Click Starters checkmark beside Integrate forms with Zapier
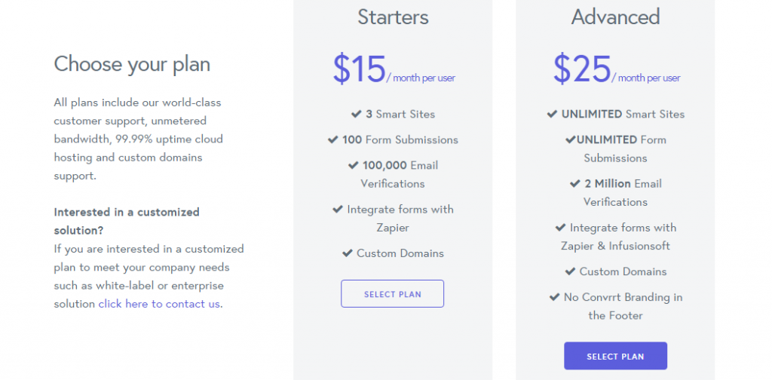 coord(337,209)
